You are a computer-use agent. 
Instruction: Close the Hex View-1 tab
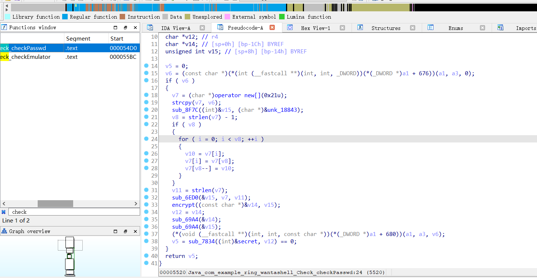pyautogui.click(x=342, y=28)
